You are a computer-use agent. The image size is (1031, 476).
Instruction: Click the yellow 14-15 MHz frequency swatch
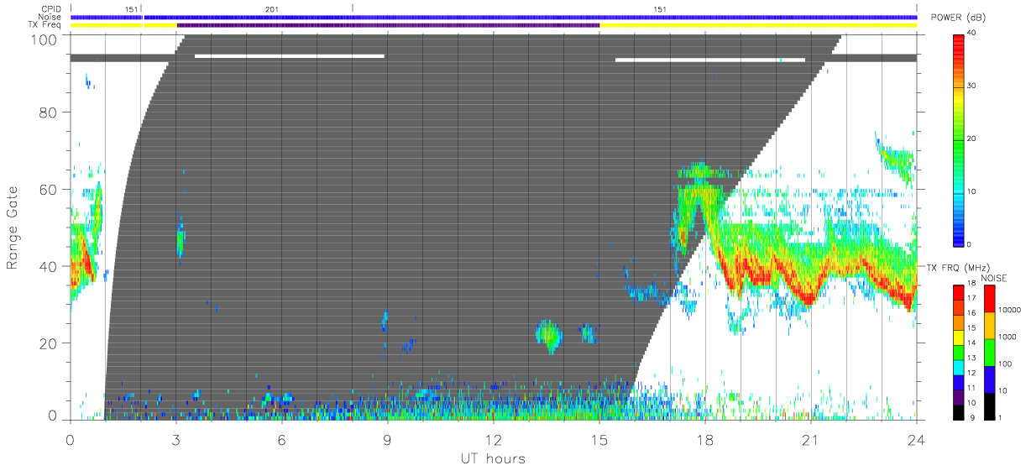click(959, 336)
